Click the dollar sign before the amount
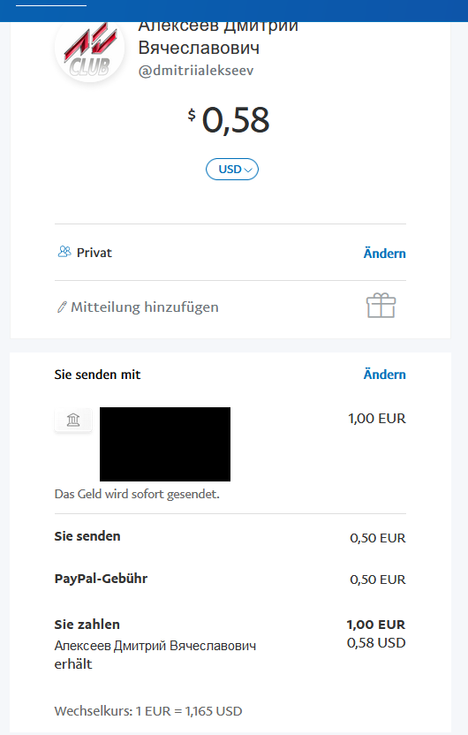 tap(192, 114)
